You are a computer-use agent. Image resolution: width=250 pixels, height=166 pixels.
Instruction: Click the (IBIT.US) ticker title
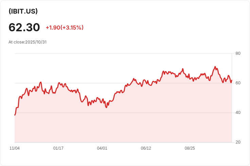(x=23, y=11)
